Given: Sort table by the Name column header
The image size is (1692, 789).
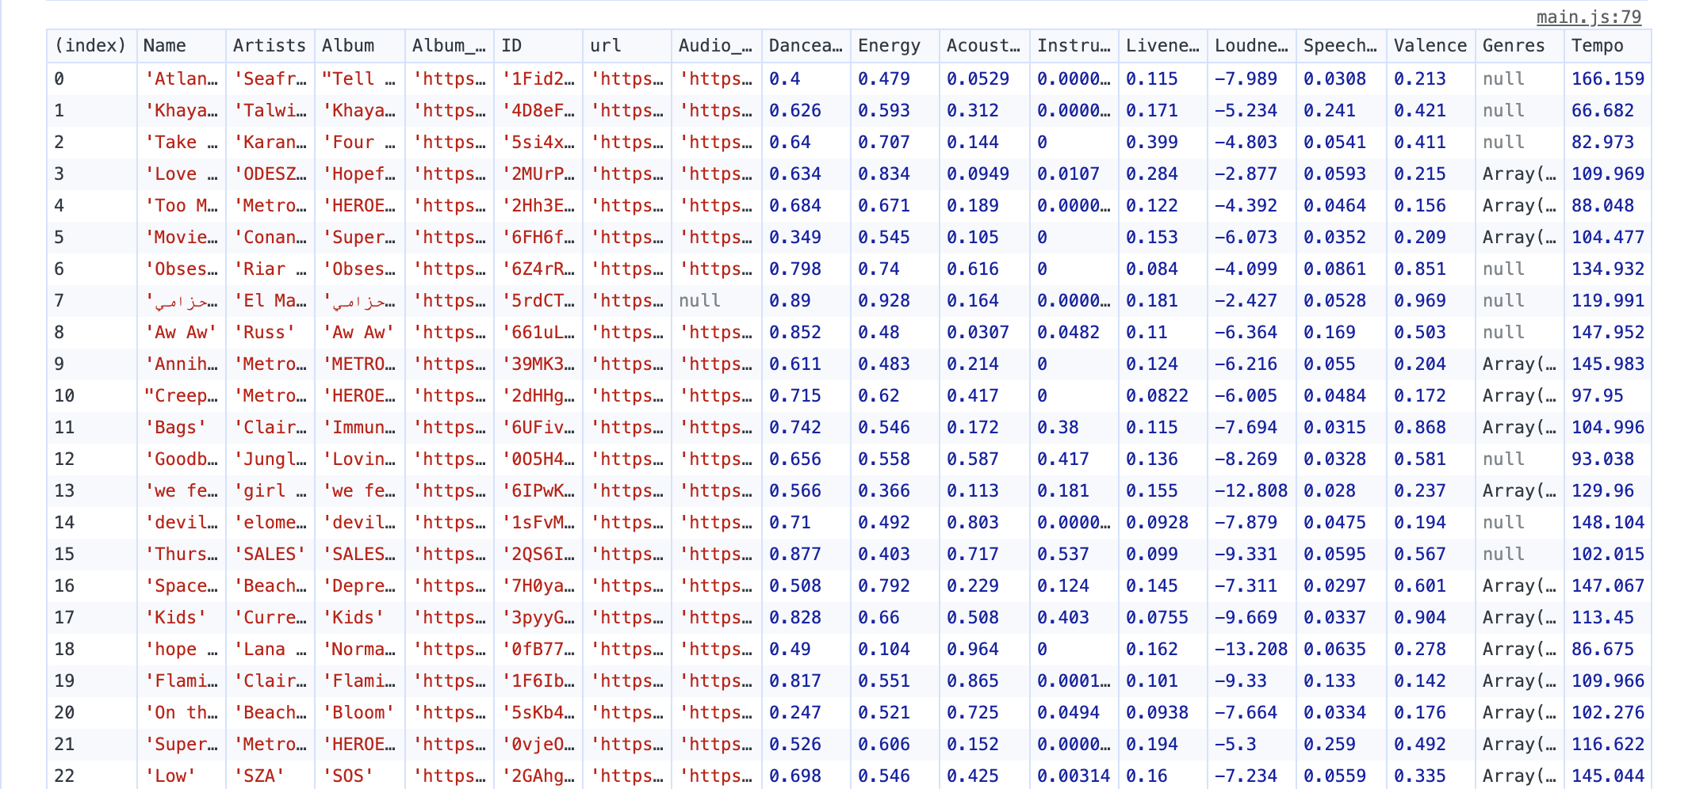Looking at the screenshot, I should [x=165, y=46].
